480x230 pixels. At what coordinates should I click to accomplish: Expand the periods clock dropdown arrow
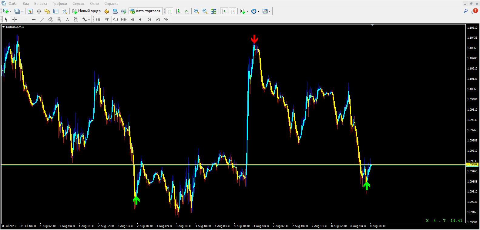coord(259,11)
